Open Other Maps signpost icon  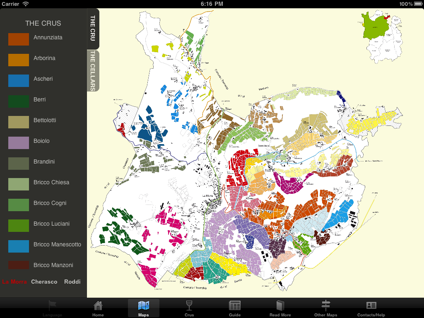(x=326, y=306)
